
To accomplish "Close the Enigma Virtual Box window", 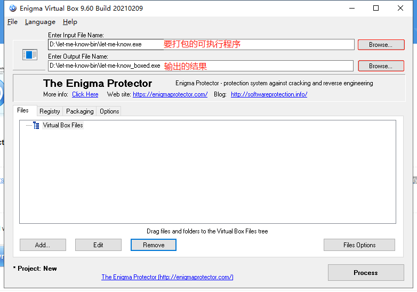I will pos(400,8).
